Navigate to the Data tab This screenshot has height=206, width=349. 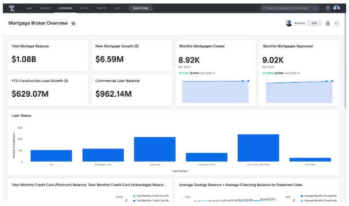coord(117,8)
